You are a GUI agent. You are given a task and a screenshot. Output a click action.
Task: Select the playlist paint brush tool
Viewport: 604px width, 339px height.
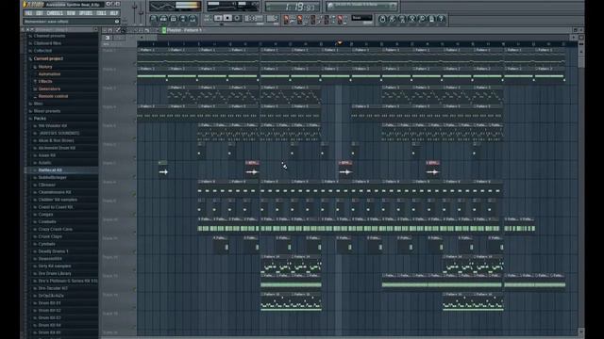pyautogui.click(x=124, y=30)
